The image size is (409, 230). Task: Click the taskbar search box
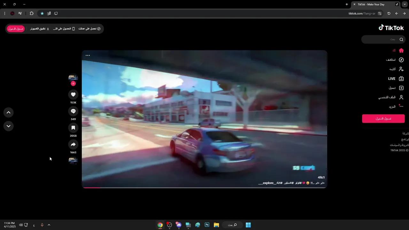232,225
